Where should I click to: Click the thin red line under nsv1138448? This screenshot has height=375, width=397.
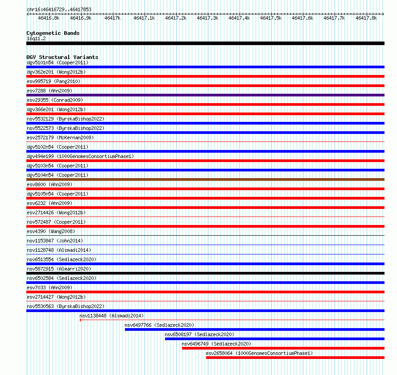(x=232, y=320)
